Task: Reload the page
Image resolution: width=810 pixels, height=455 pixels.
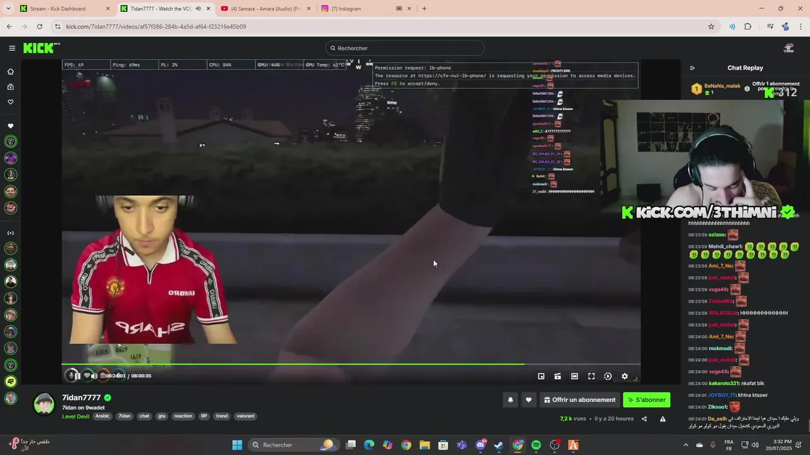Action: tap(39, 27)
